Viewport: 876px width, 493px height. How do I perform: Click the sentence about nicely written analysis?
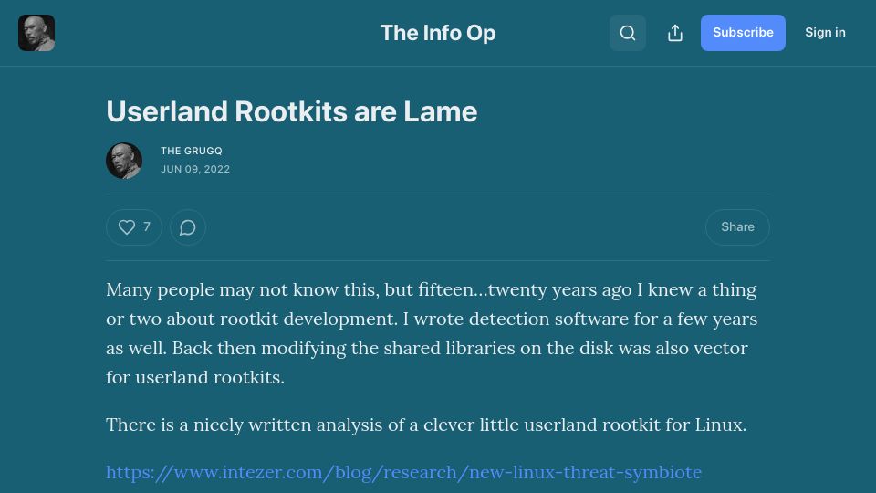(x=426, y=425)
